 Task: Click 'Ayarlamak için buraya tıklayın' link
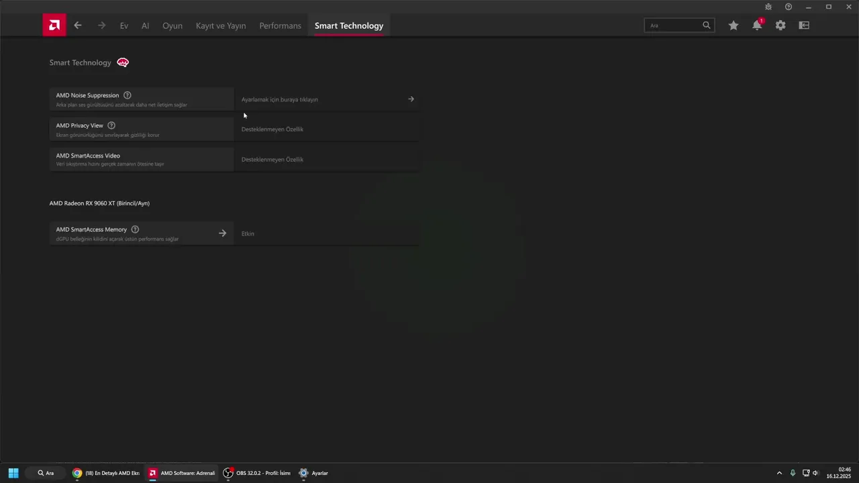pos(280,99)
